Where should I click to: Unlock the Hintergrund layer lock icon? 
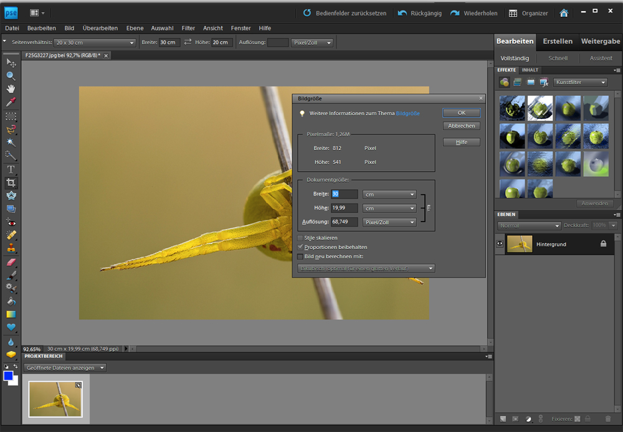[x=604, y=244]
